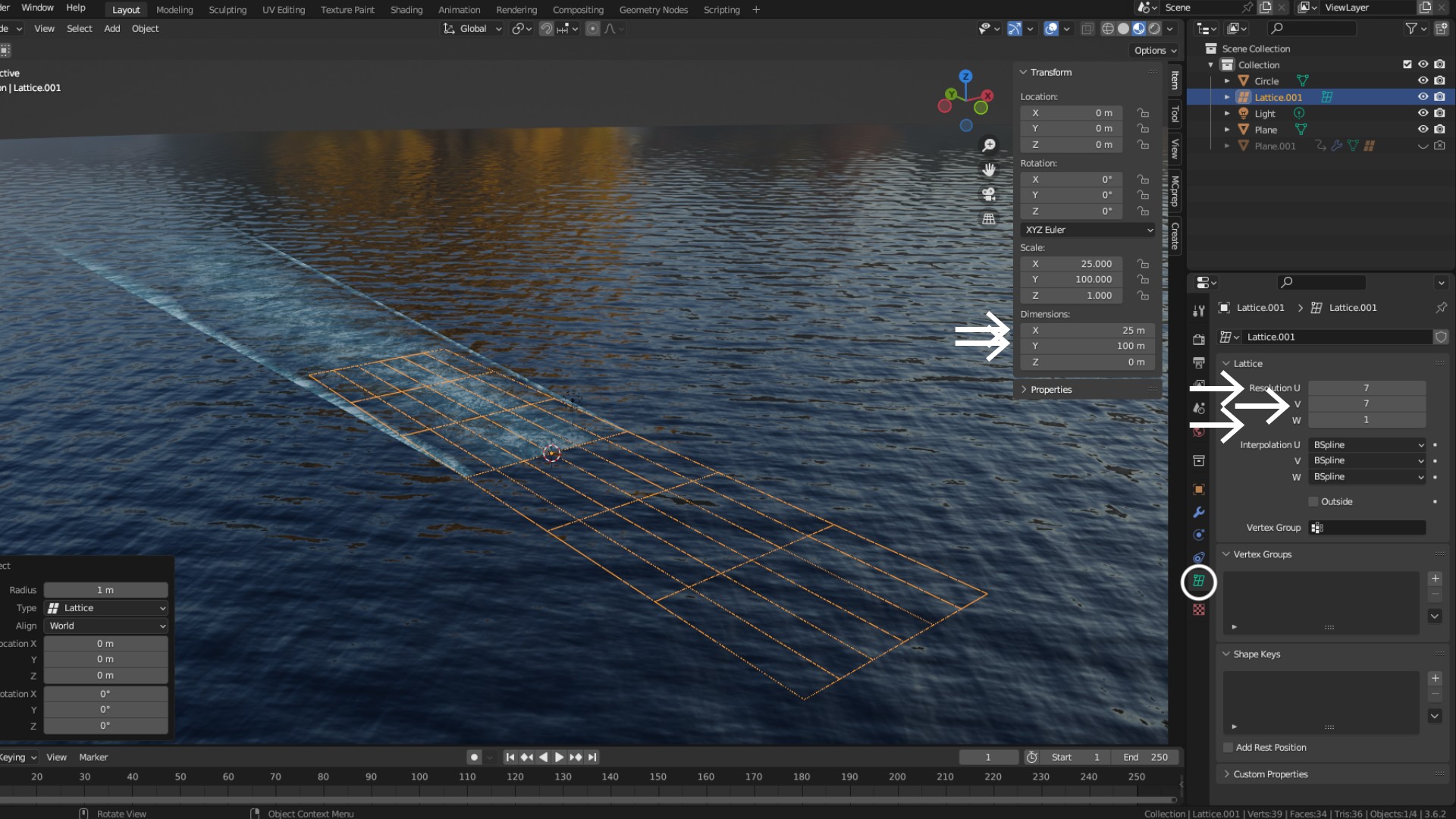Enable Add Rest Position checkbox
This screenshot has width=1456, height=819.
(x=1228, y=747)
